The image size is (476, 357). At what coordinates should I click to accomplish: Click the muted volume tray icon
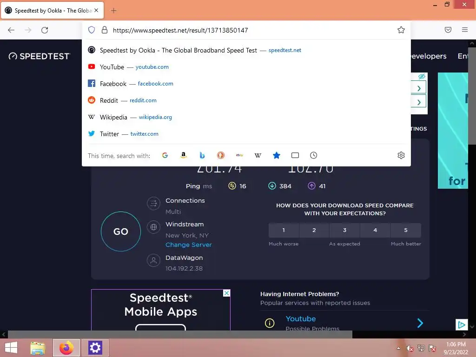click(410, 348)
